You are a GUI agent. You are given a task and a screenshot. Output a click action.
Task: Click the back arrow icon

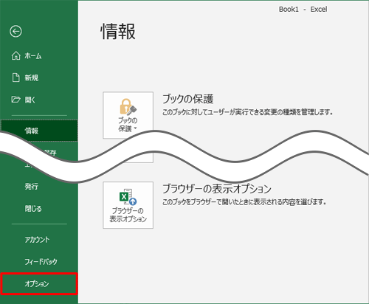15,32
